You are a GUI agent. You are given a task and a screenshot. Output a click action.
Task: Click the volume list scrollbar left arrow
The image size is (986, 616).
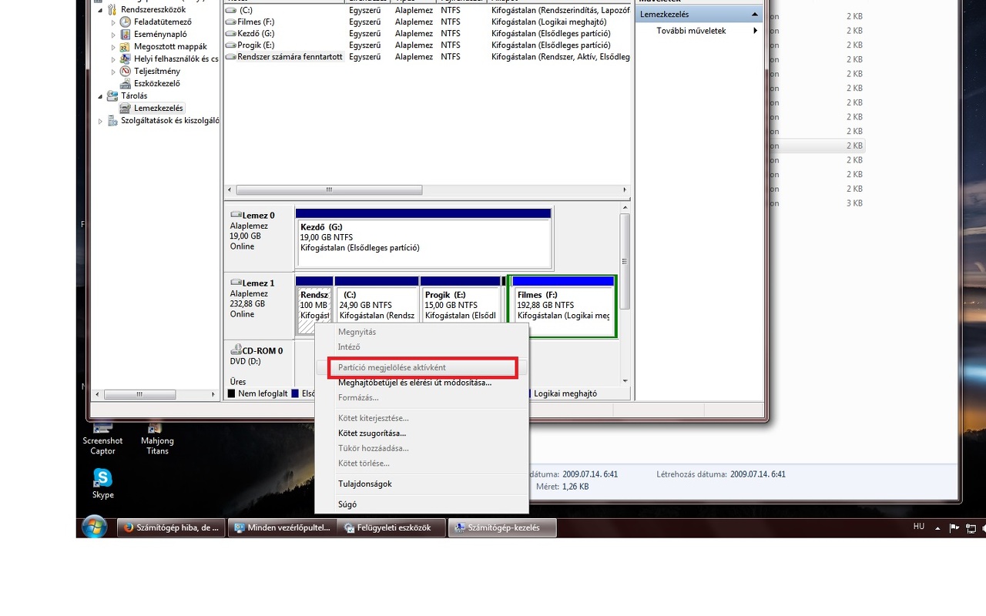(229, 189)
